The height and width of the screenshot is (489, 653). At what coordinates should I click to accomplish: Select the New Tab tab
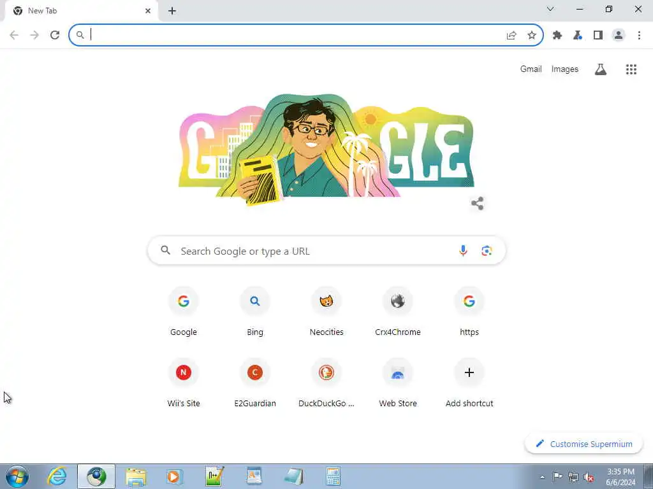pyautogui.click(x=82, y=11)
